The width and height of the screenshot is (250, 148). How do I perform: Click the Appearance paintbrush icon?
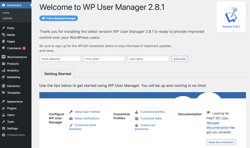pos(3,101)
